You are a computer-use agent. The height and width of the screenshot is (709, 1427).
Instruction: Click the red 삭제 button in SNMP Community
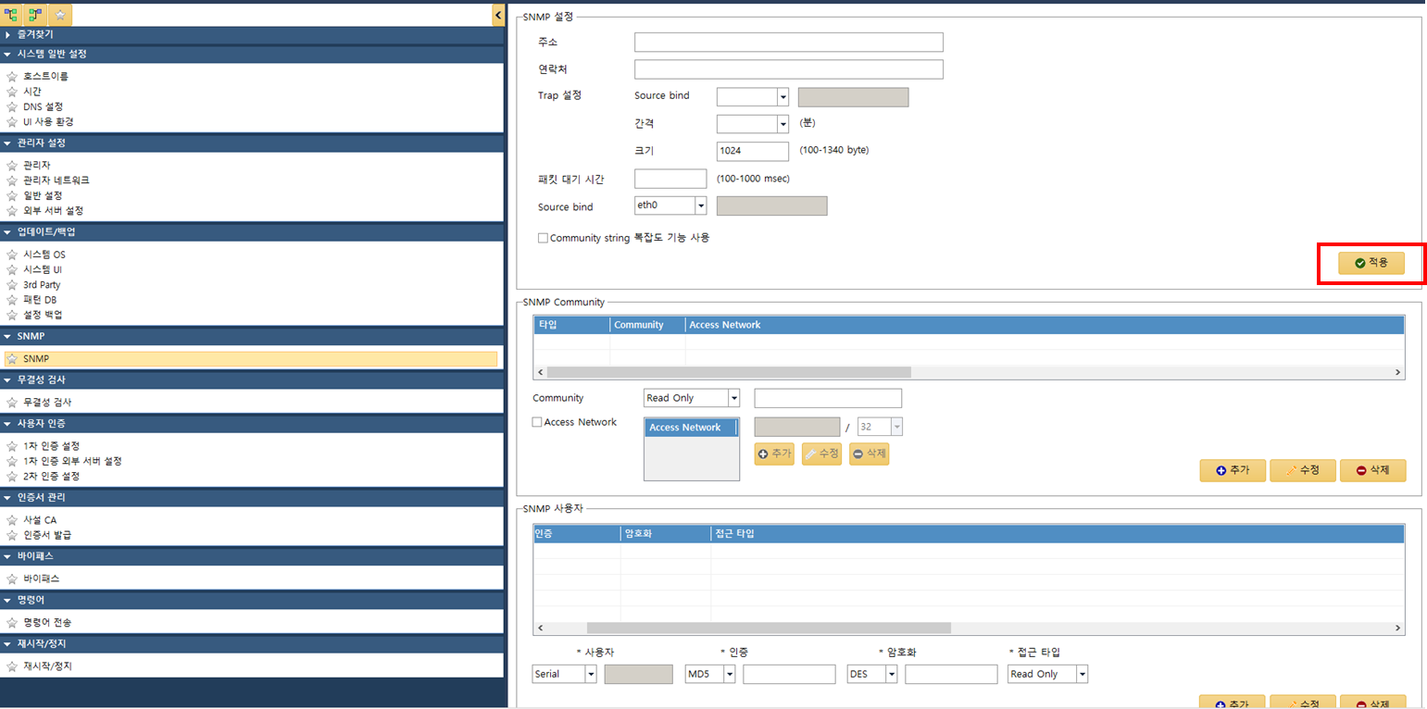tap(1372, 470)
